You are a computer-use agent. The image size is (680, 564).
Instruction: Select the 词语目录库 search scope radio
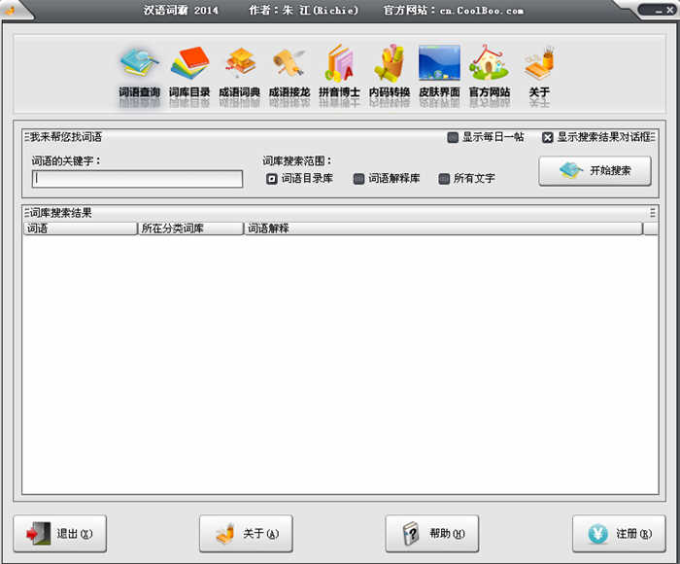pos(271,179)
